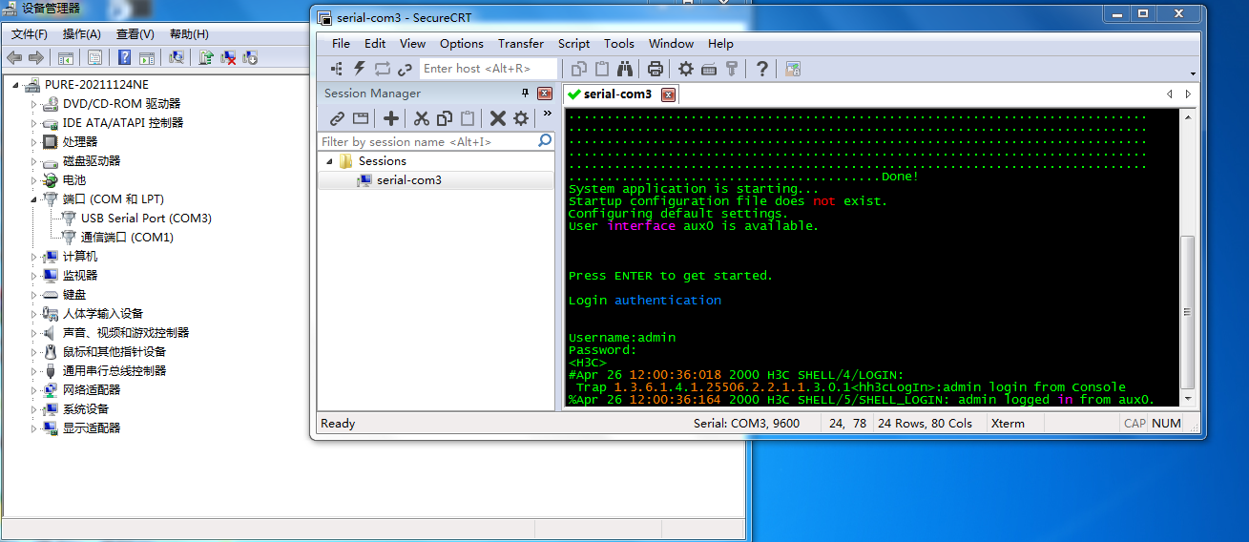Image resolution: width=1249 pixels, height=542 pixels.
Task: Select serial-com3 session in the Sessions tree
Action: coord(408,180)
